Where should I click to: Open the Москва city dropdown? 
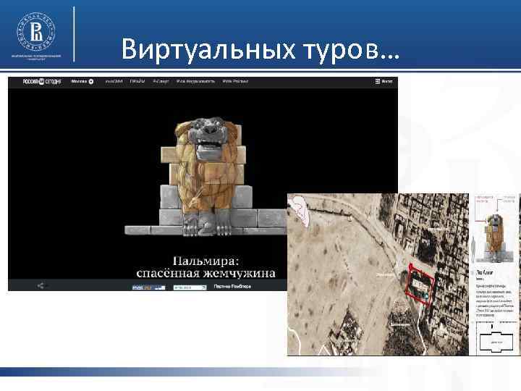(82, 81)
